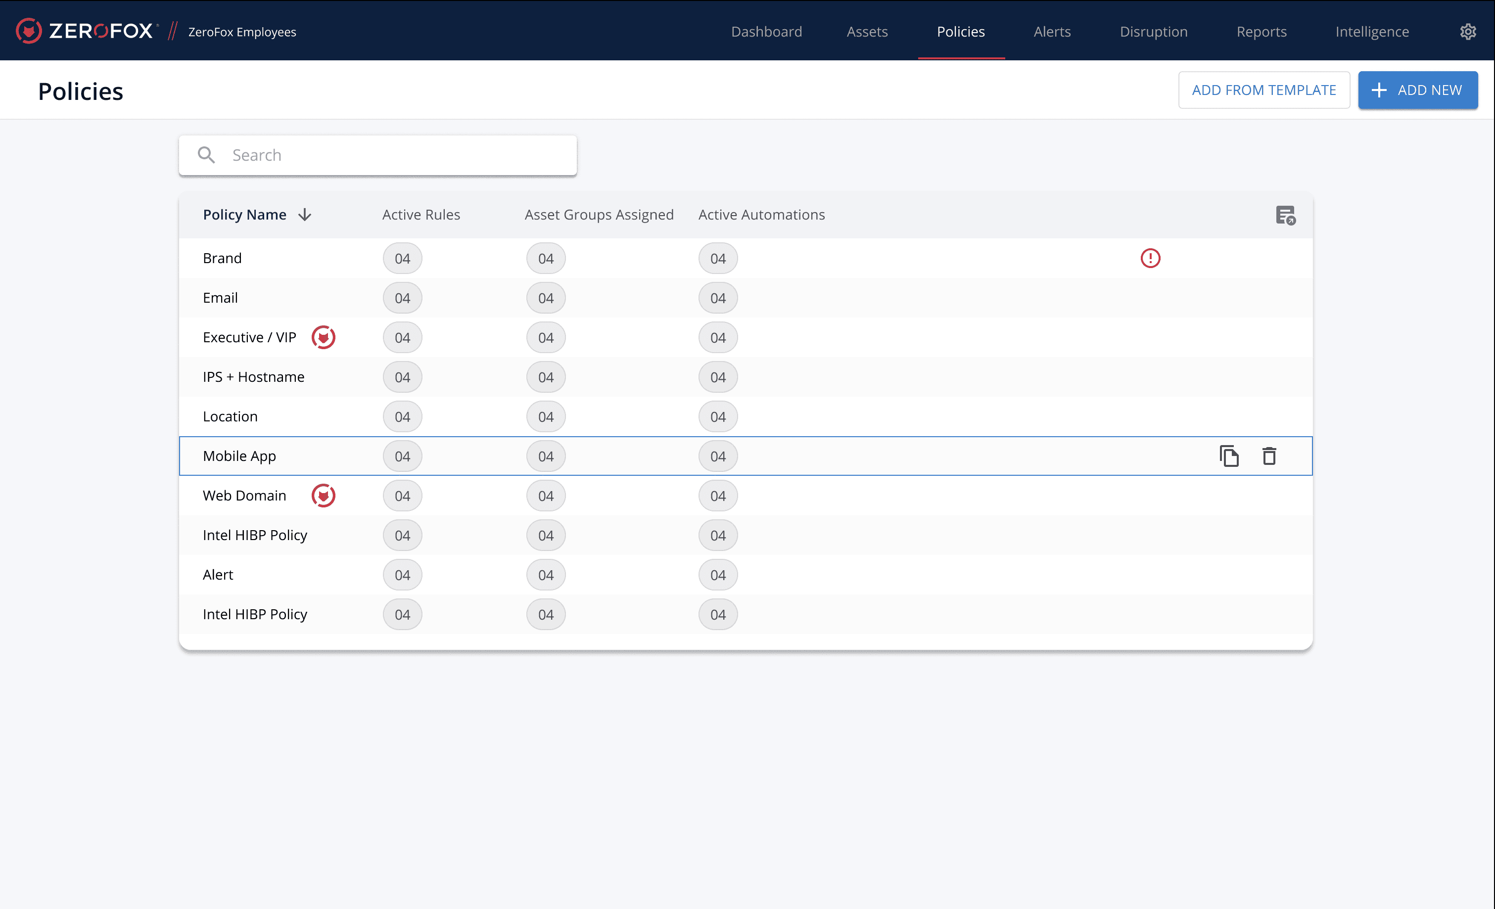Viewport: 1495px width, 909px height.
Task: Click the fox badge beside Web Domain
Action: (324, 496)
